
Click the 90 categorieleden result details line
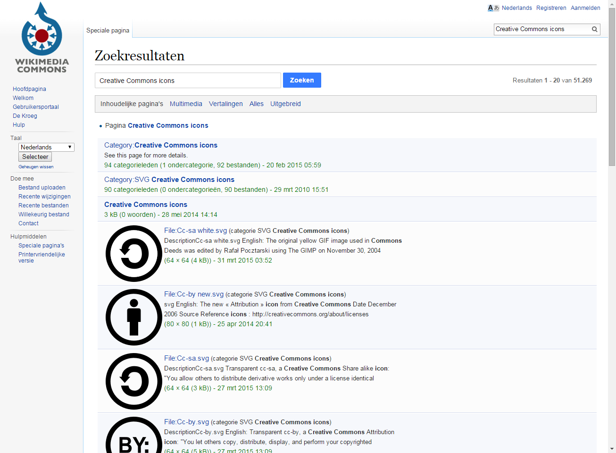click(216, 189)
